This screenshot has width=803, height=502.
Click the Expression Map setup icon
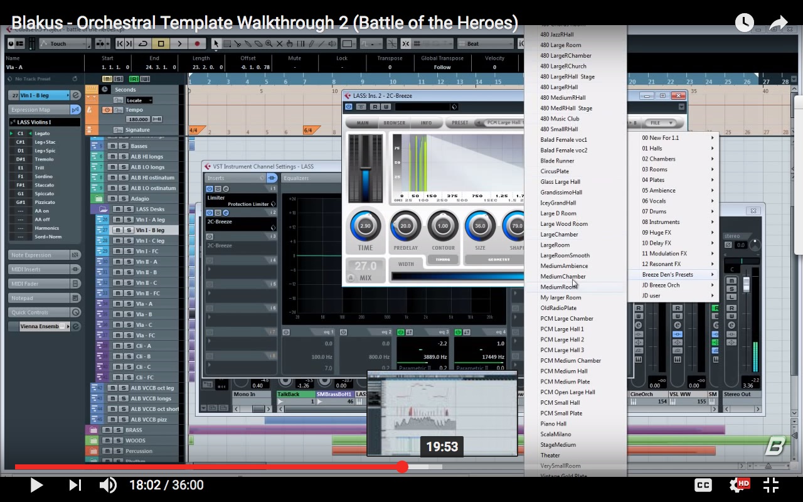point(75,110)
